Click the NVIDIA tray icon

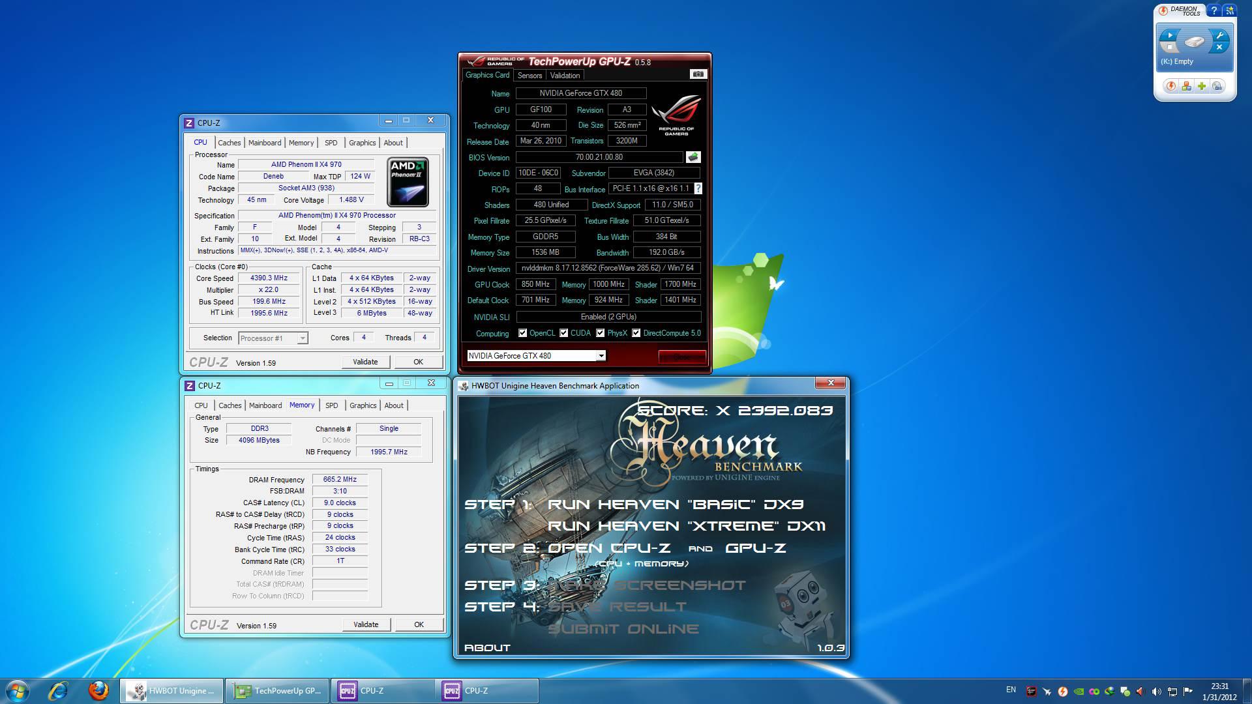[x=1079, y=691]
